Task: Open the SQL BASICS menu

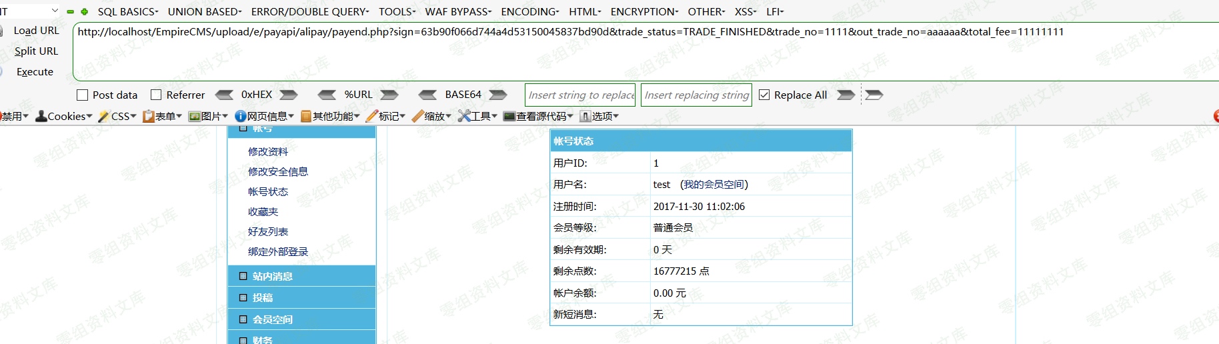Action: click(128, 11)
